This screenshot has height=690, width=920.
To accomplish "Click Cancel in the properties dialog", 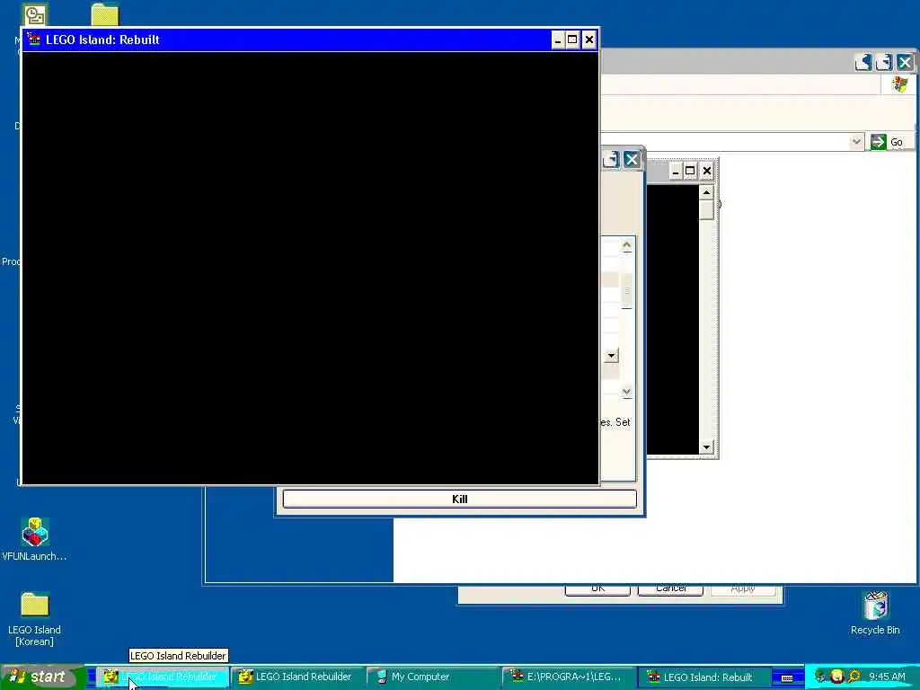I will click(x=670, y=589).
